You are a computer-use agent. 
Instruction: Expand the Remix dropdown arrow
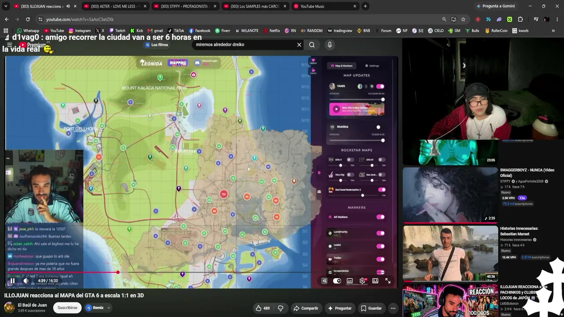(x=108, y=308)
